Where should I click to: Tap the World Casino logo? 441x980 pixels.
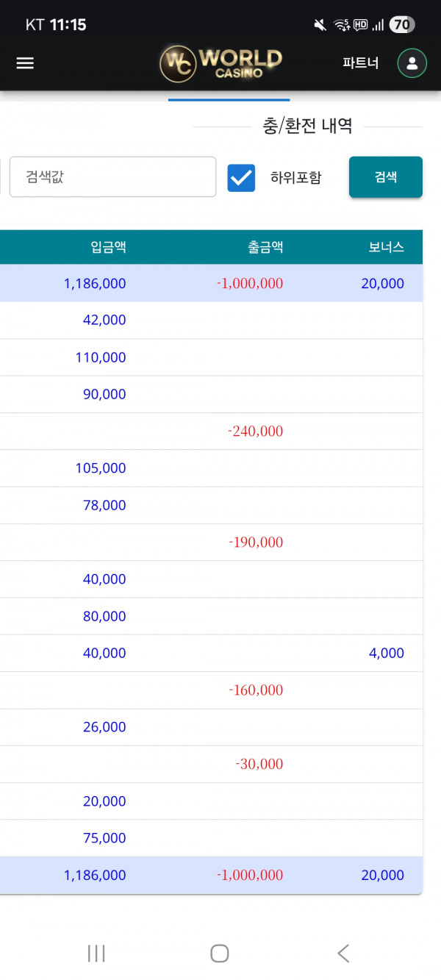pyautogui.click(x=220, y=63)
